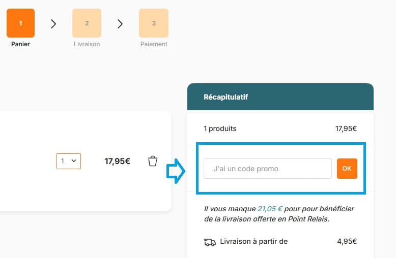Select the orange step 1 square

click(x=20, y=23)
